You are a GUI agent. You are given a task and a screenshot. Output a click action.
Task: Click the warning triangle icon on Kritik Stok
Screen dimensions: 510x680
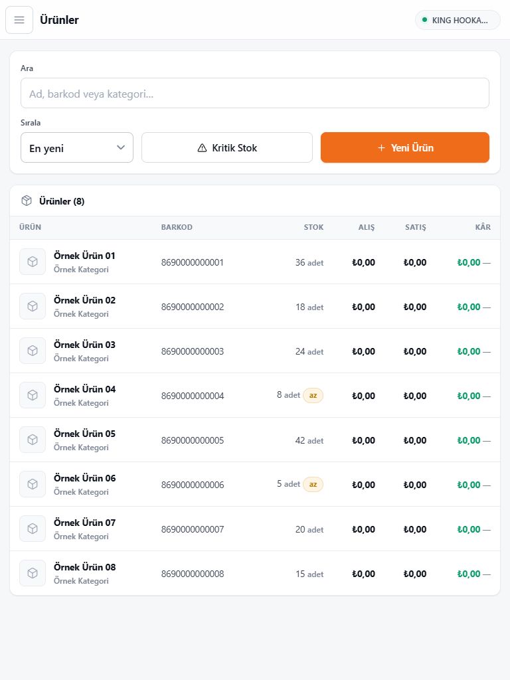click(202, 148)
